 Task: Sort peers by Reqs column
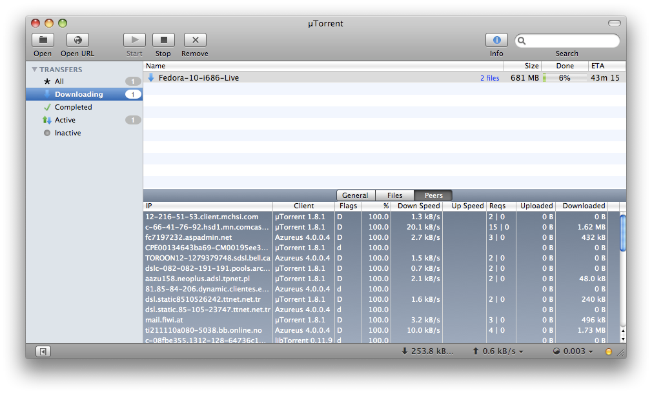[x=501, y=206]
